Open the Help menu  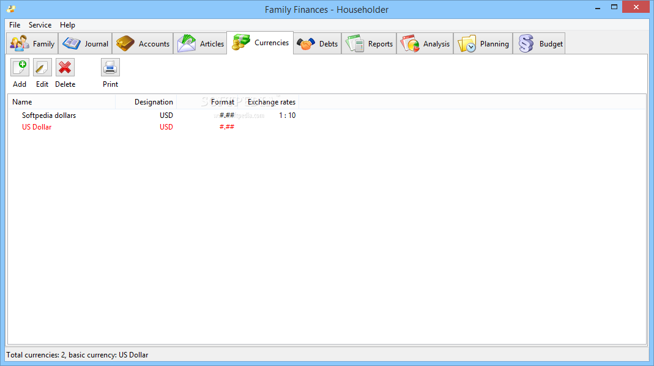[x=67, y=25]
